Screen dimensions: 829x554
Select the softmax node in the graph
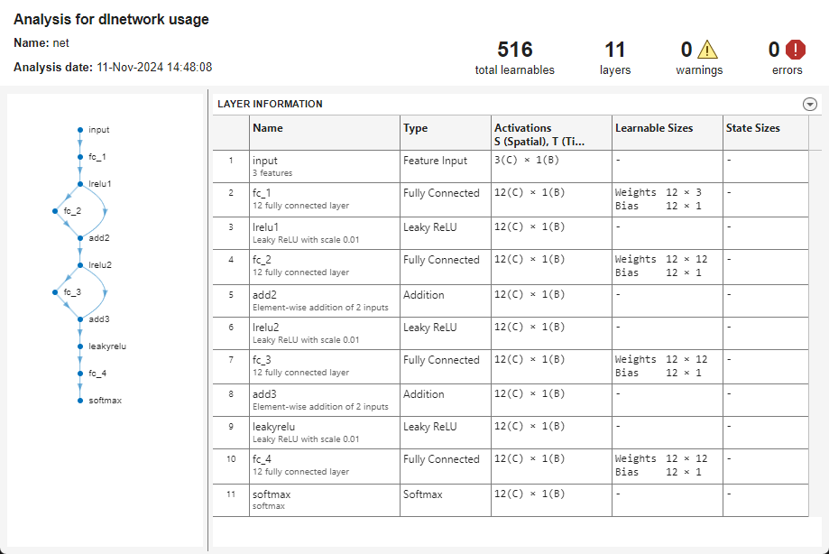click(80, 400)
